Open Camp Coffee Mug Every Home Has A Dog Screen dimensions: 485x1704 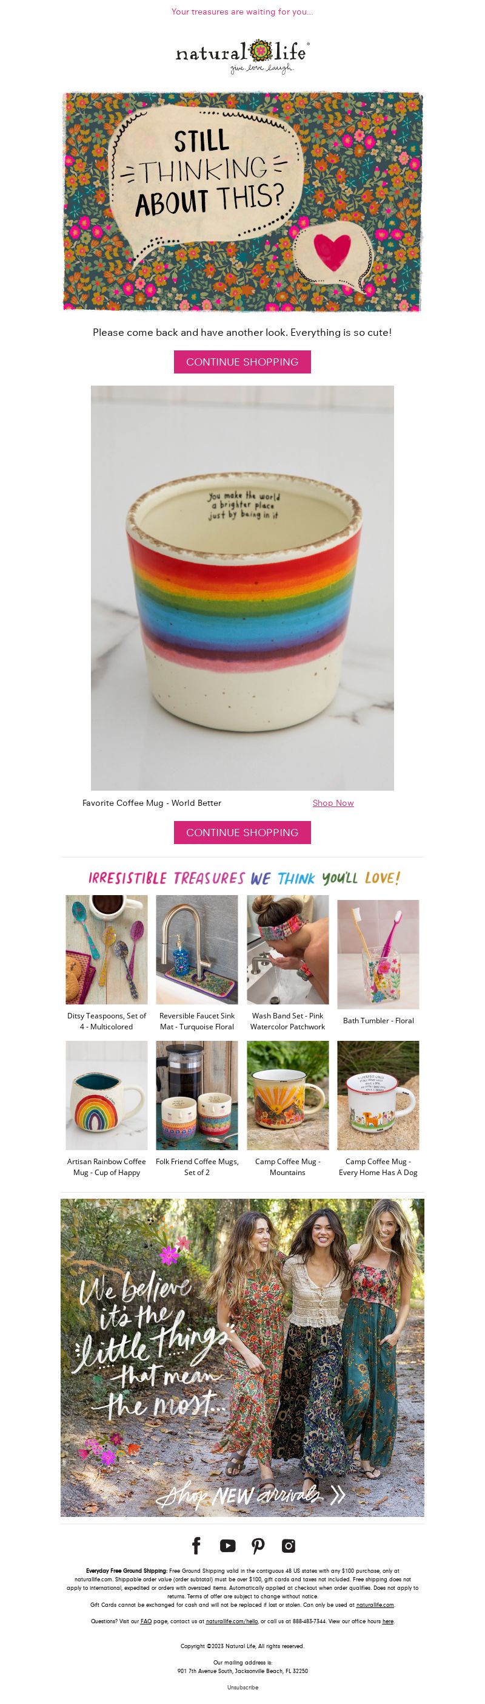tap(378, 1166)
